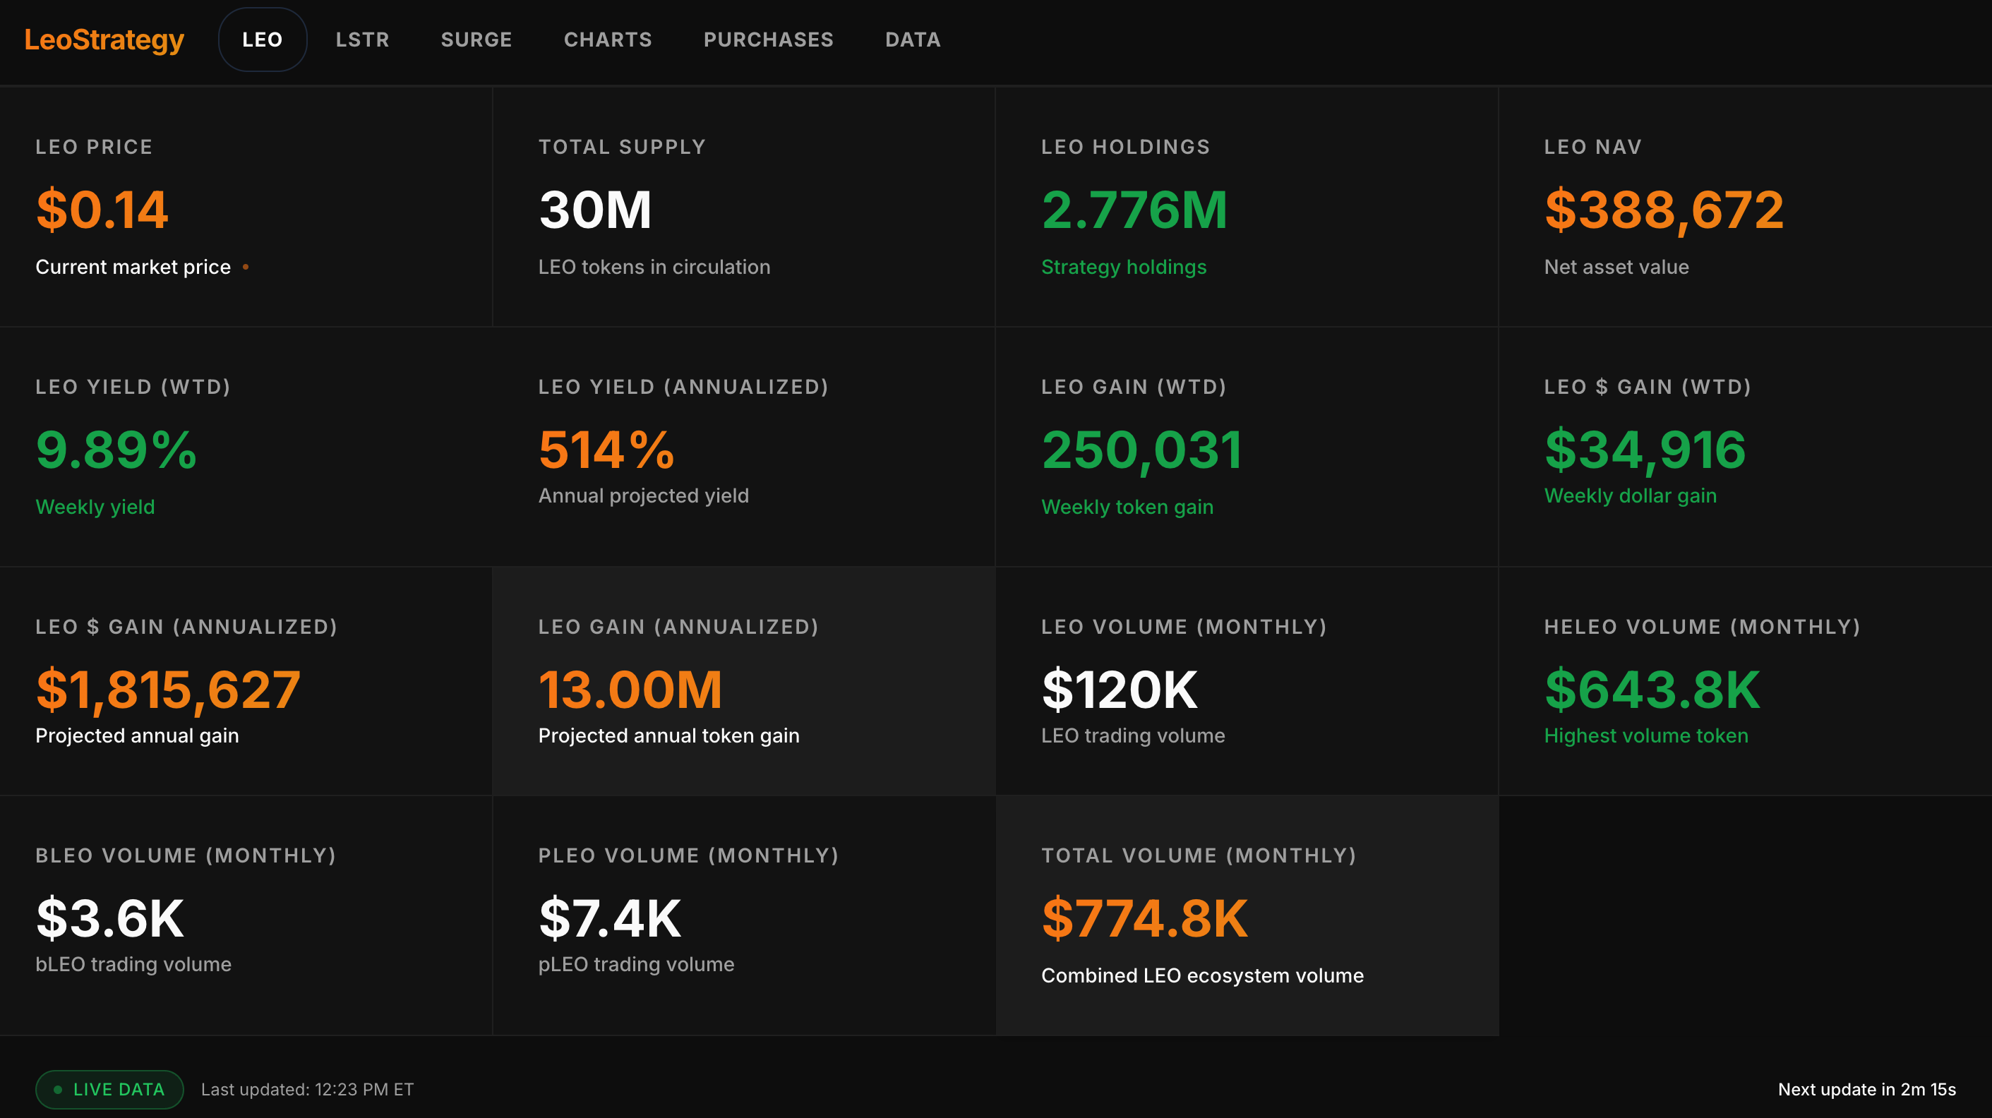Select the LEO tab

coord(262,40)
